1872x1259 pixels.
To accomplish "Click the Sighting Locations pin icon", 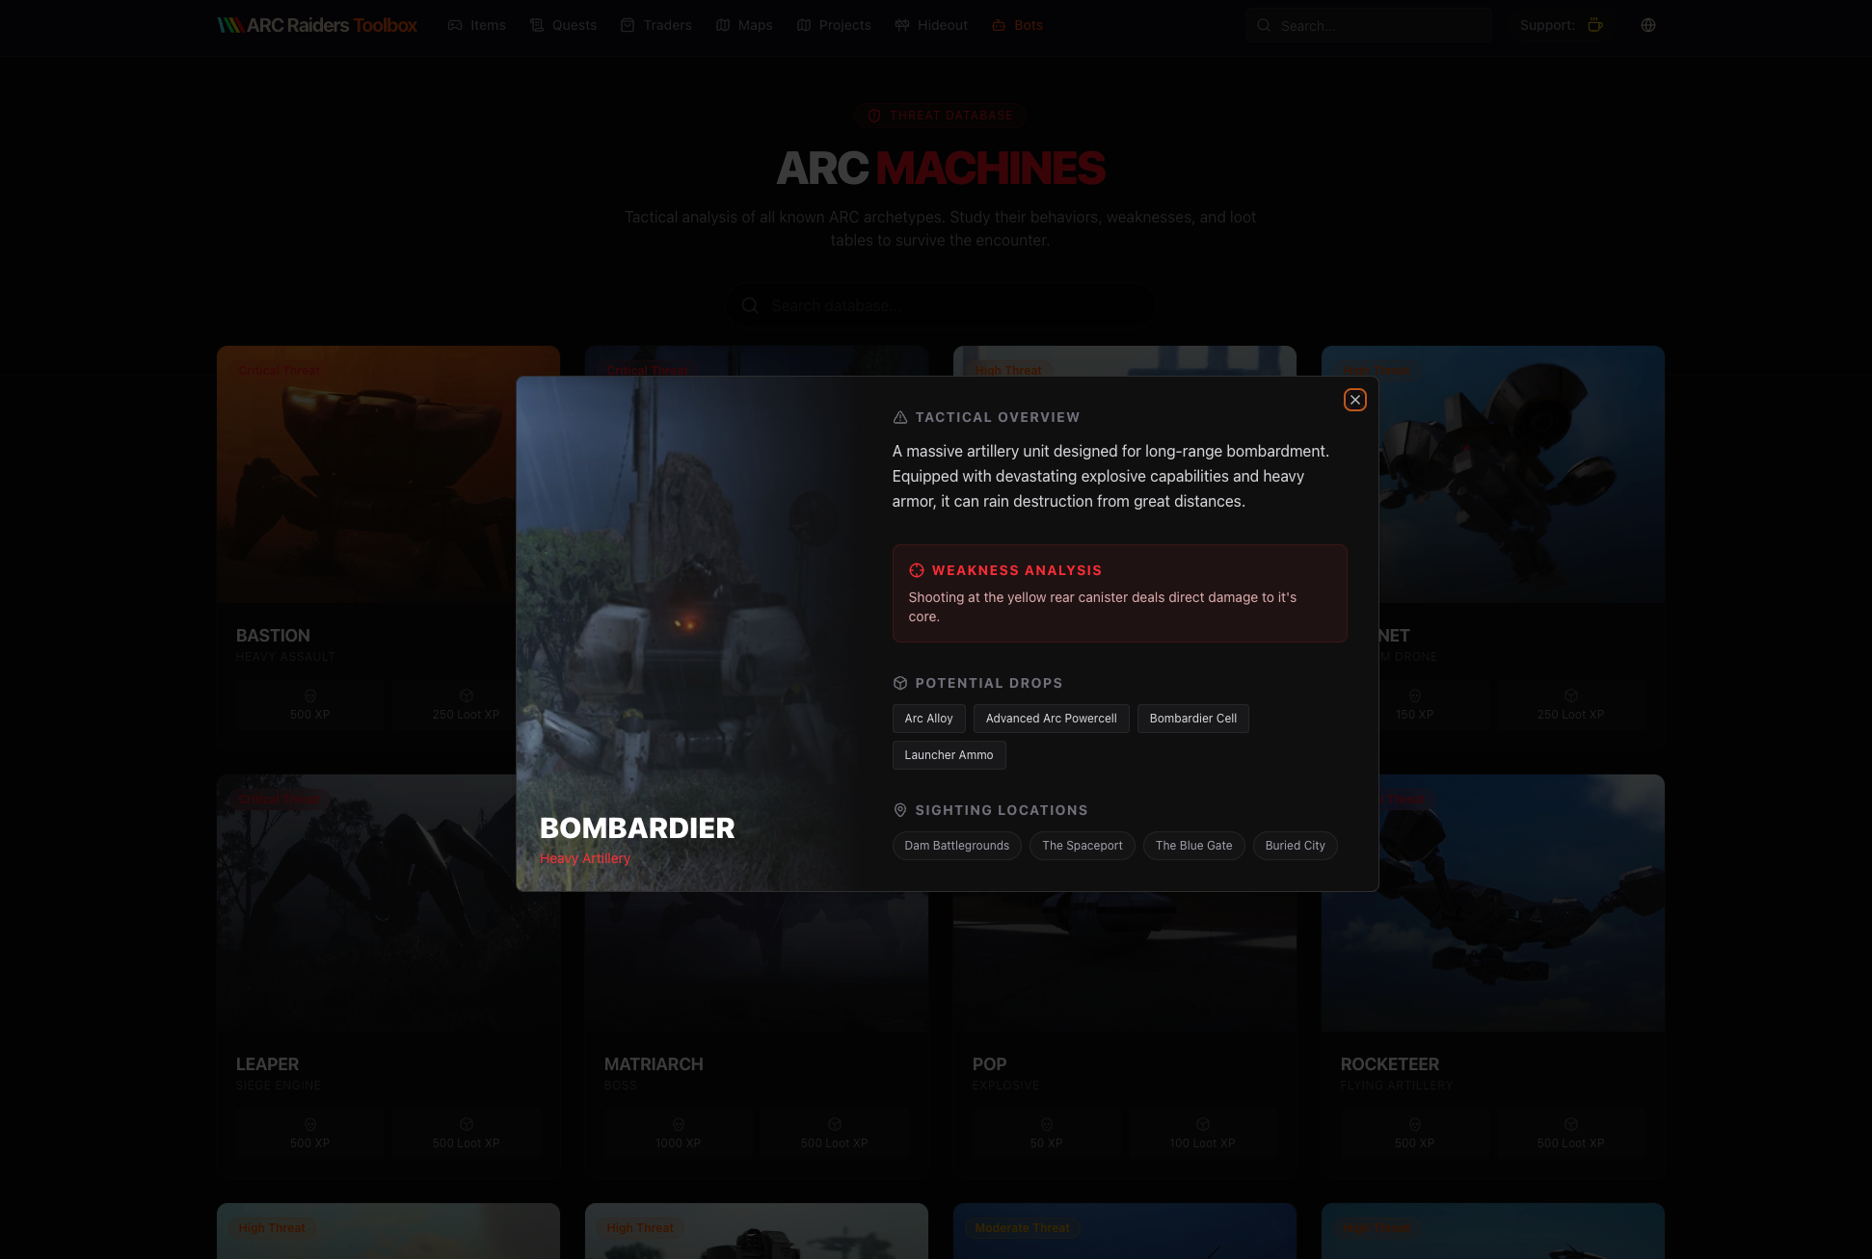I will (899, 810).
